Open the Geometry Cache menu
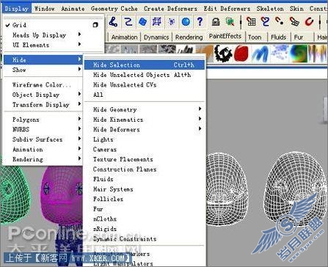 tap(114, 9)
